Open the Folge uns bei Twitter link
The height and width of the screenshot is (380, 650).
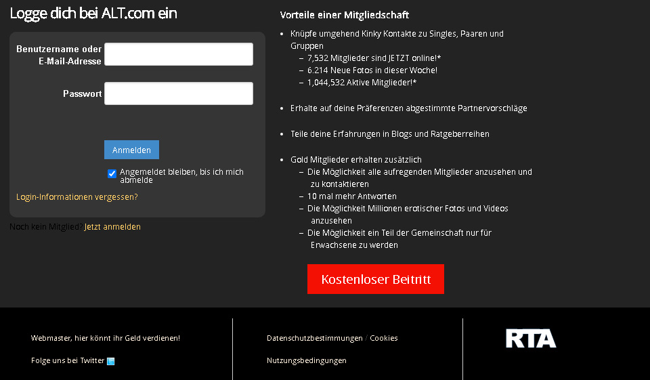click(68, 360)
